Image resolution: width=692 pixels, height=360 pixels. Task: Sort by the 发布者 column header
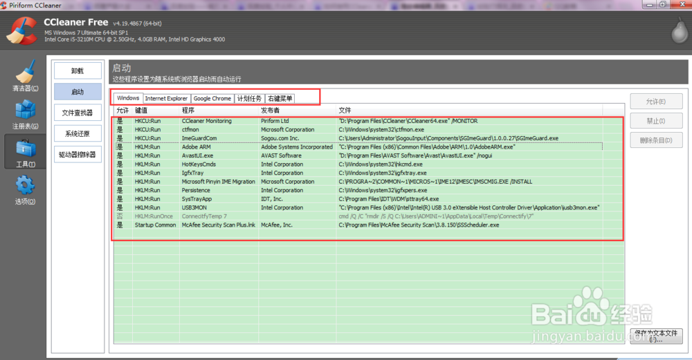coord(298,110)
